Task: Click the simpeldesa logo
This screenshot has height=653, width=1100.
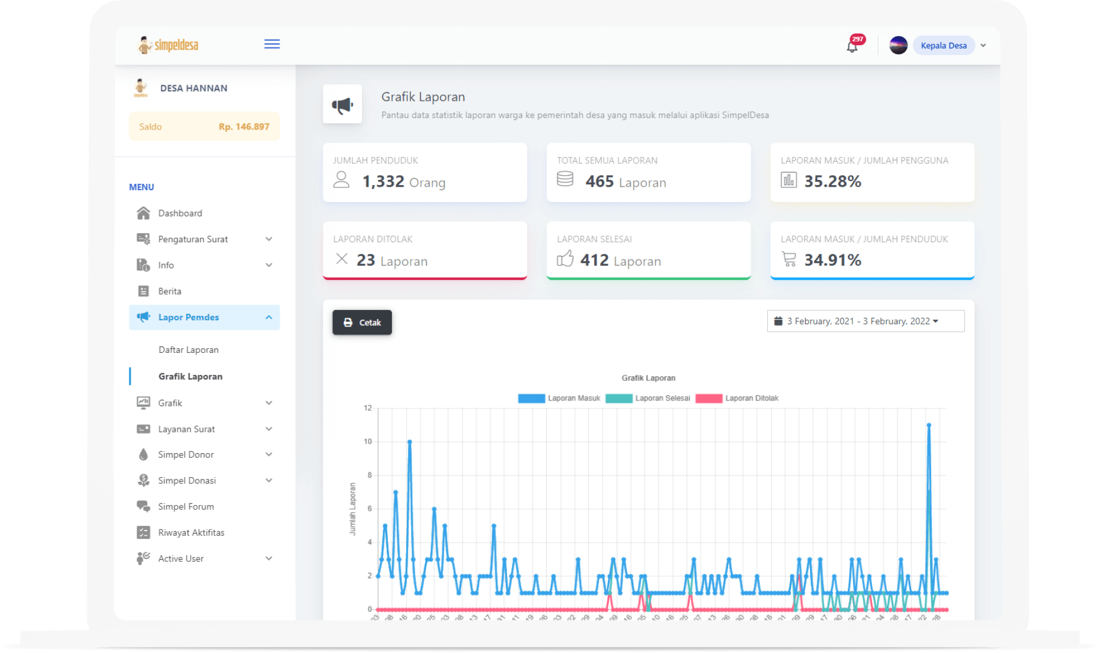Action: (168, 45)
